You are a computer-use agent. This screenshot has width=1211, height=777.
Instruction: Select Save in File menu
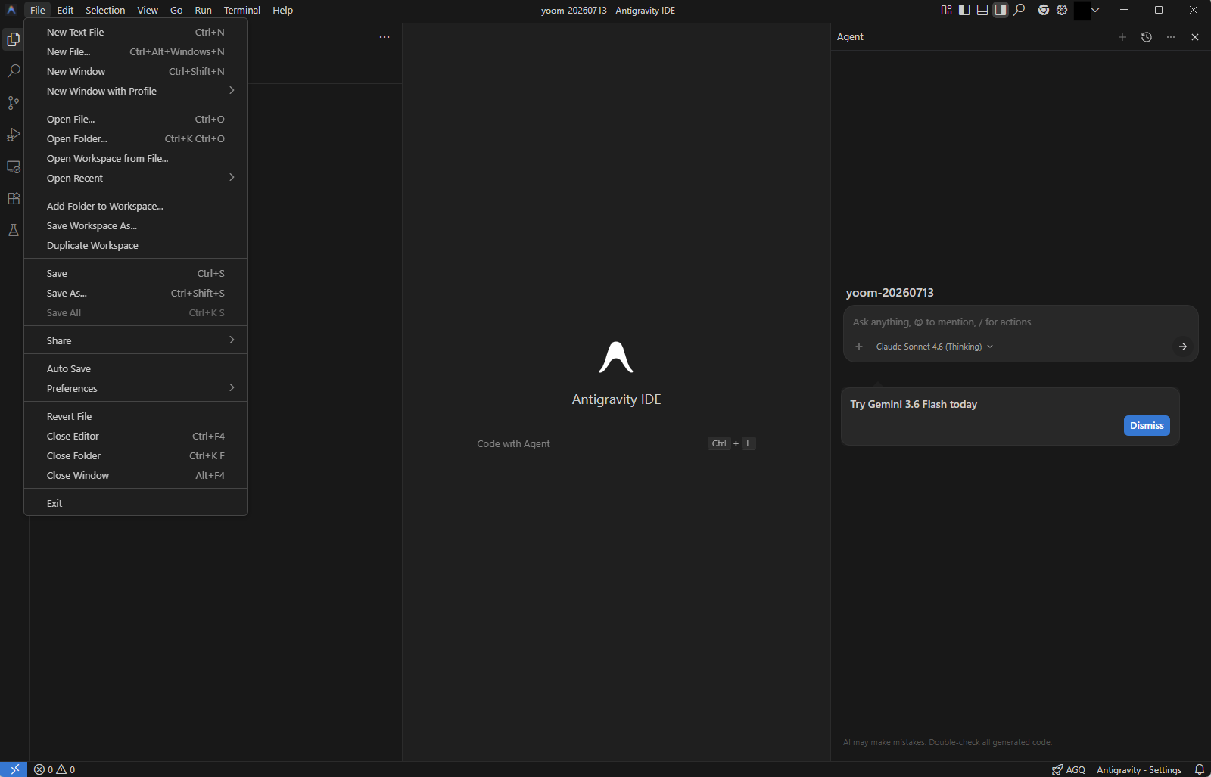136,273
